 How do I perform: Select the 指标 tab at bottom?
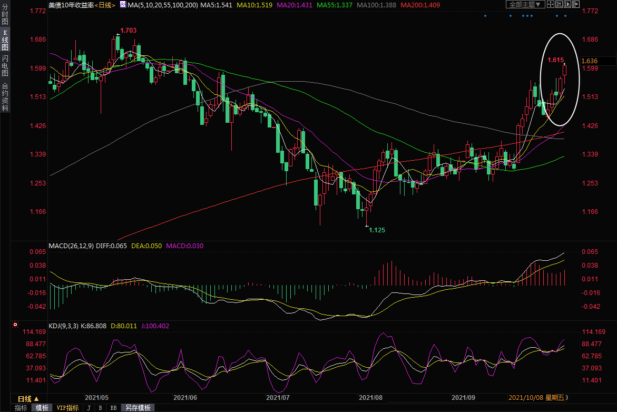coord(21,408)
